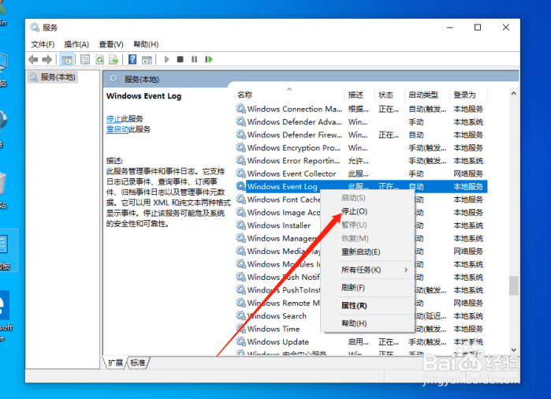This screenshot has width=551, height=399.
Task: Choose 停止(O) in the context menu
Action: 354,211
